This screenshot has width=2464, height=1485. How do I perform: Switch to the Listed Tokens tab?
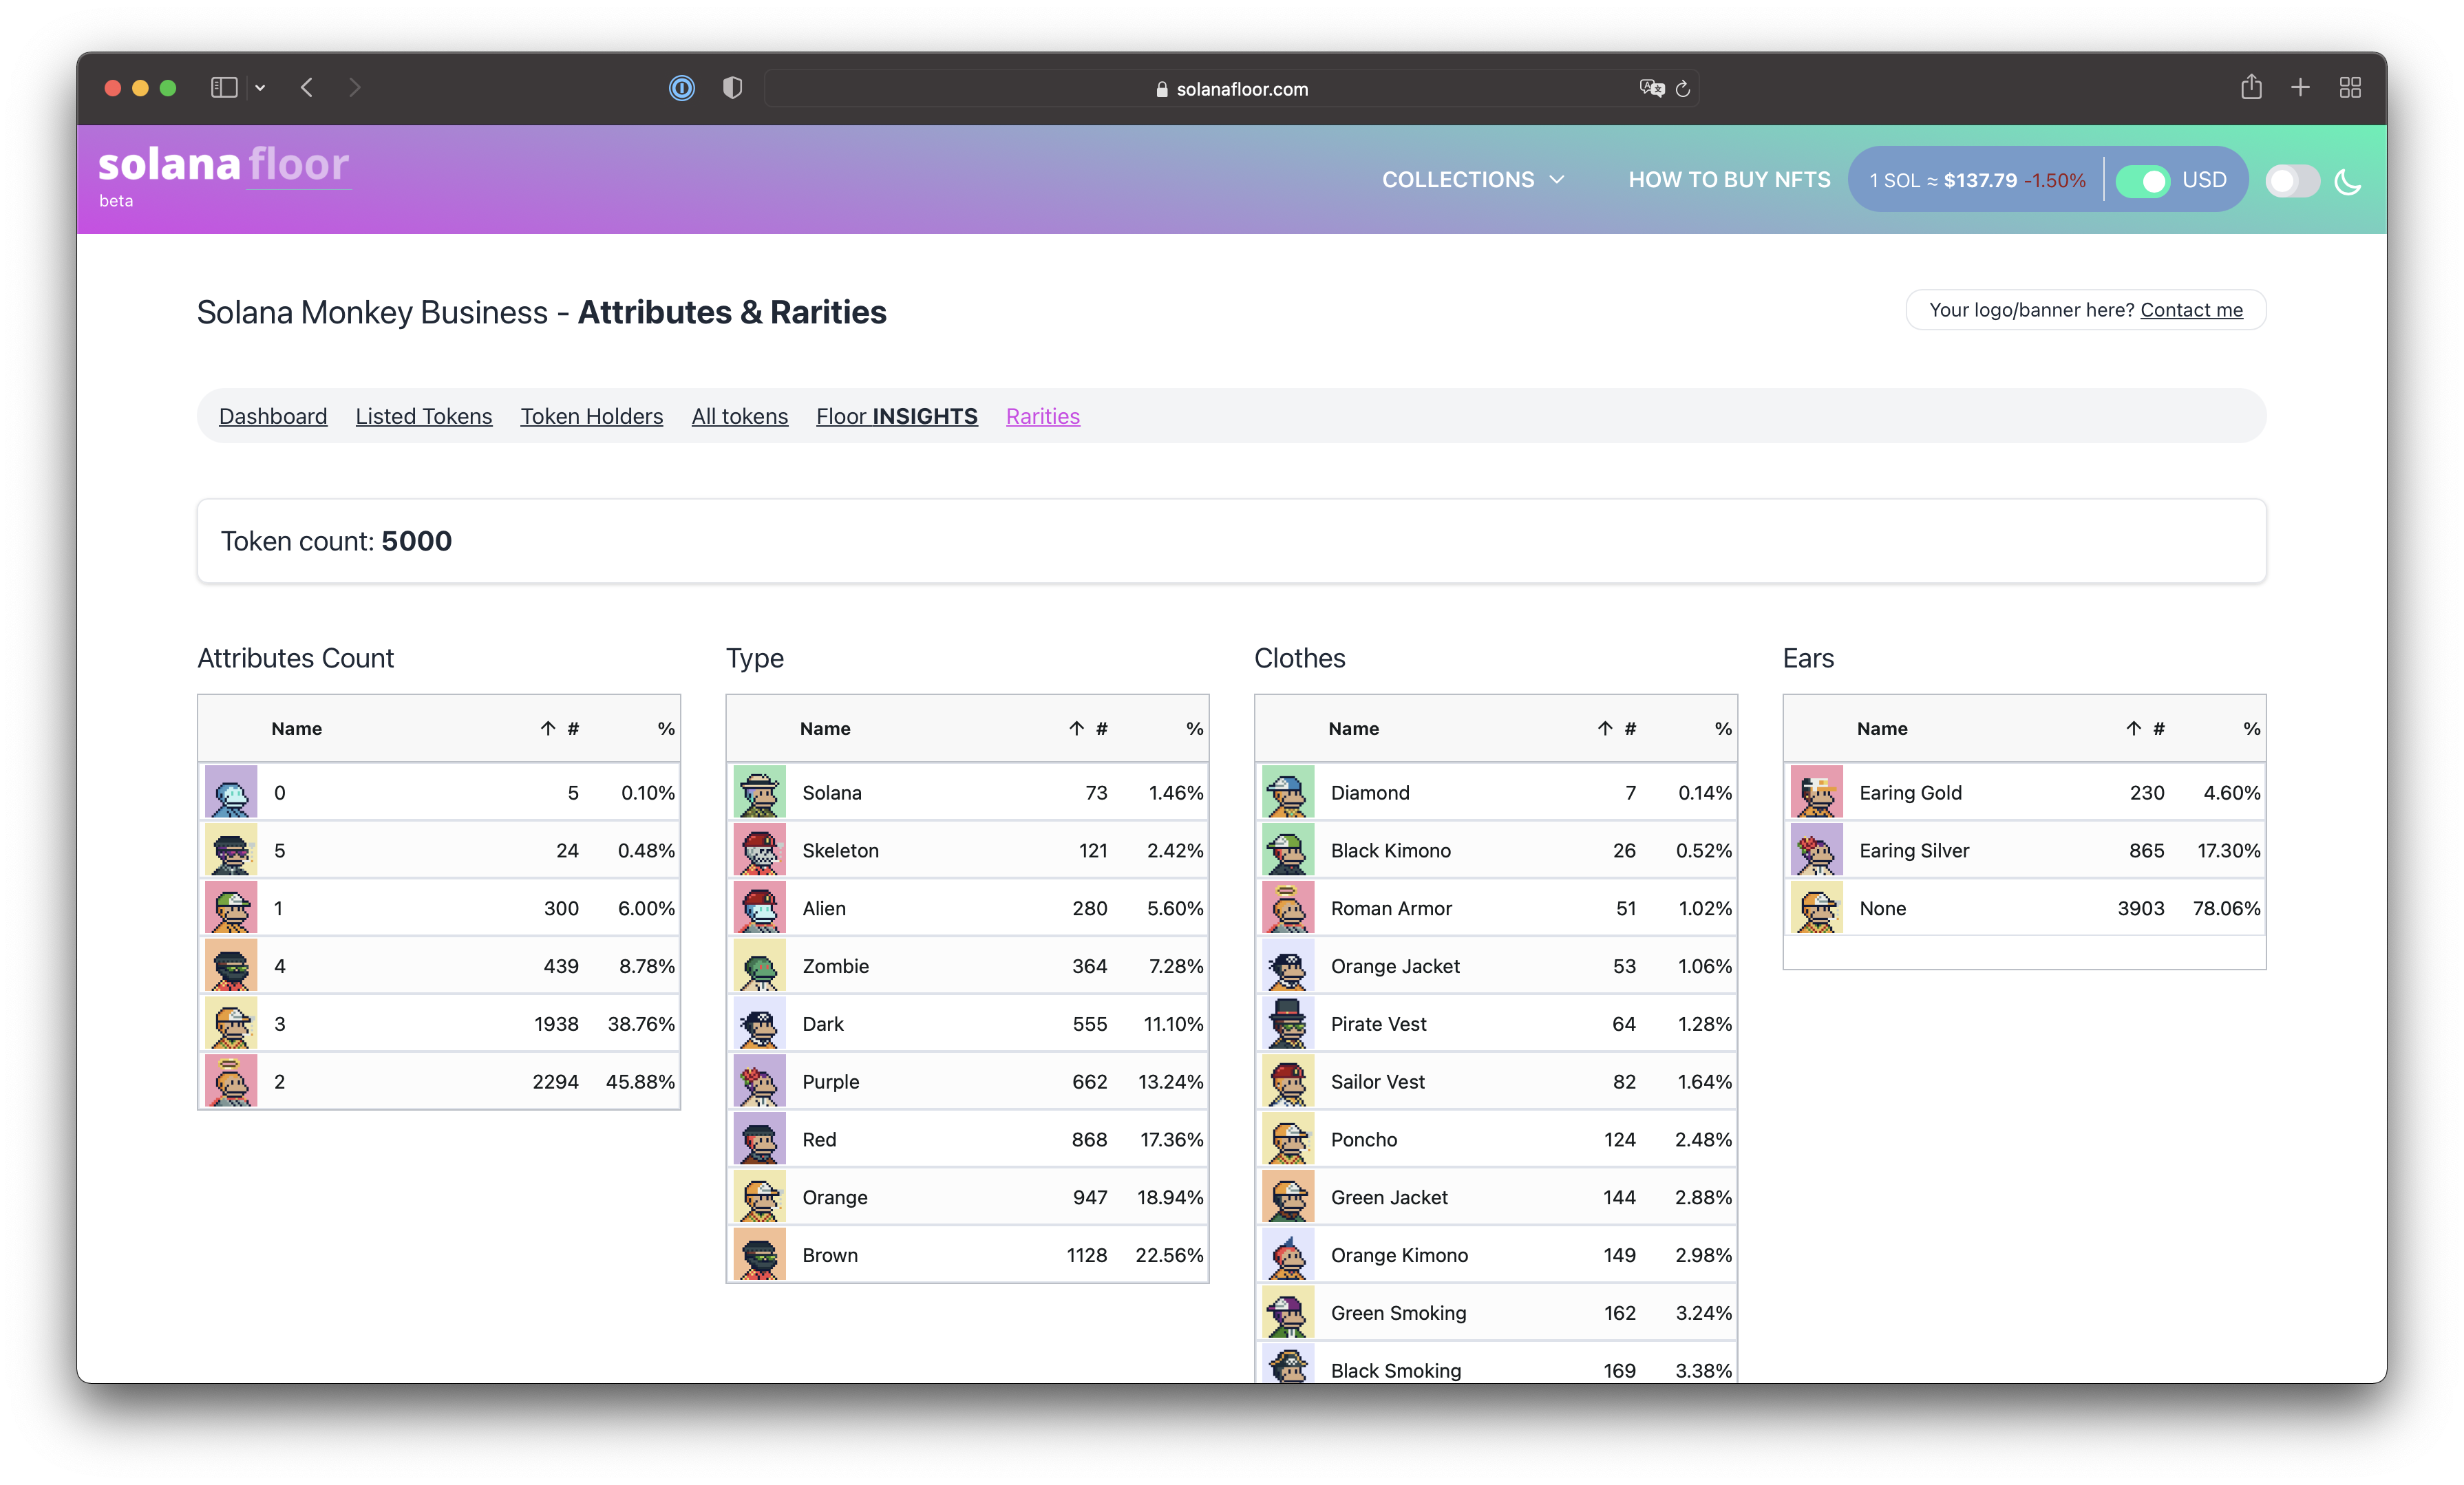click(x=423, y=416)
